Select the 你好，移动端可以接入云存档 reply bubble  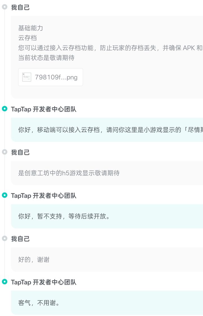107,130
